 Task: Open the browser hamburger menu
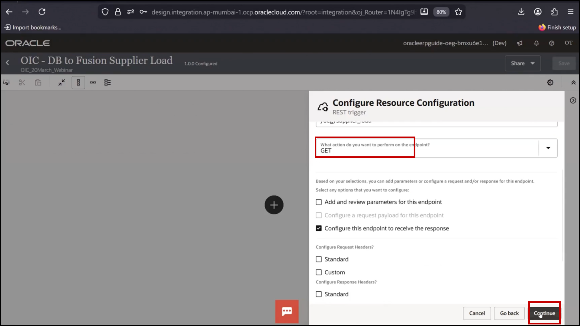[571, 12]
